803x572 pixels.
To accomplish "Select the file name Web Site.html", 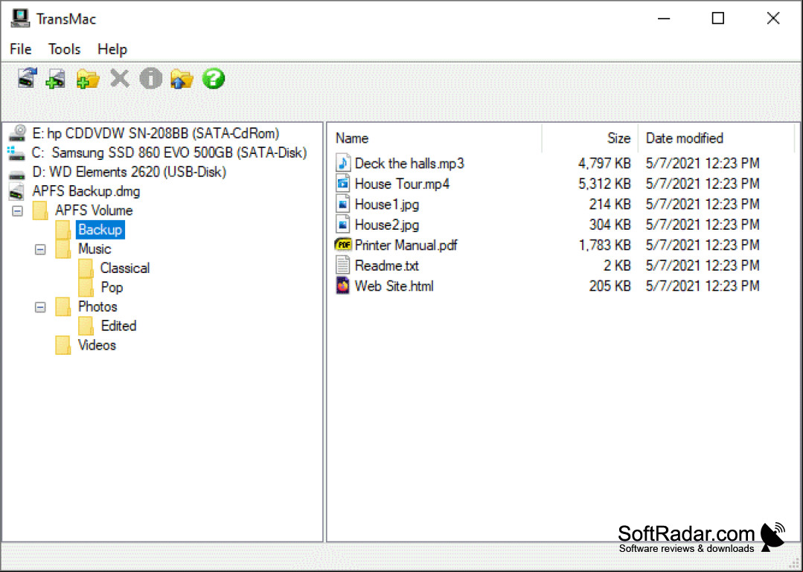I will point(394,286).
